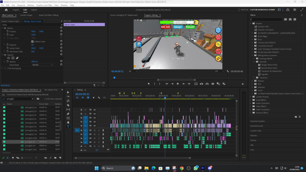
Task: Click Effects panel search field
Action: point(266,19)
